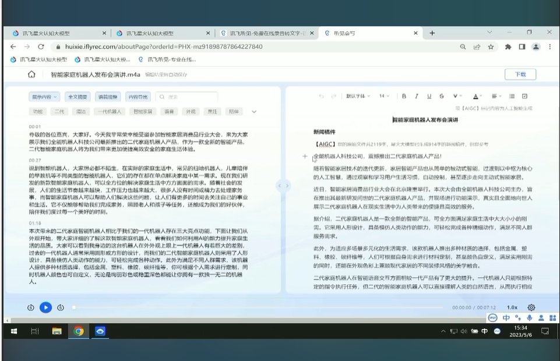The height and width of the screenshot is (361, 560).
Task: Click the home icon next to the file name
Action: (32, 75)
